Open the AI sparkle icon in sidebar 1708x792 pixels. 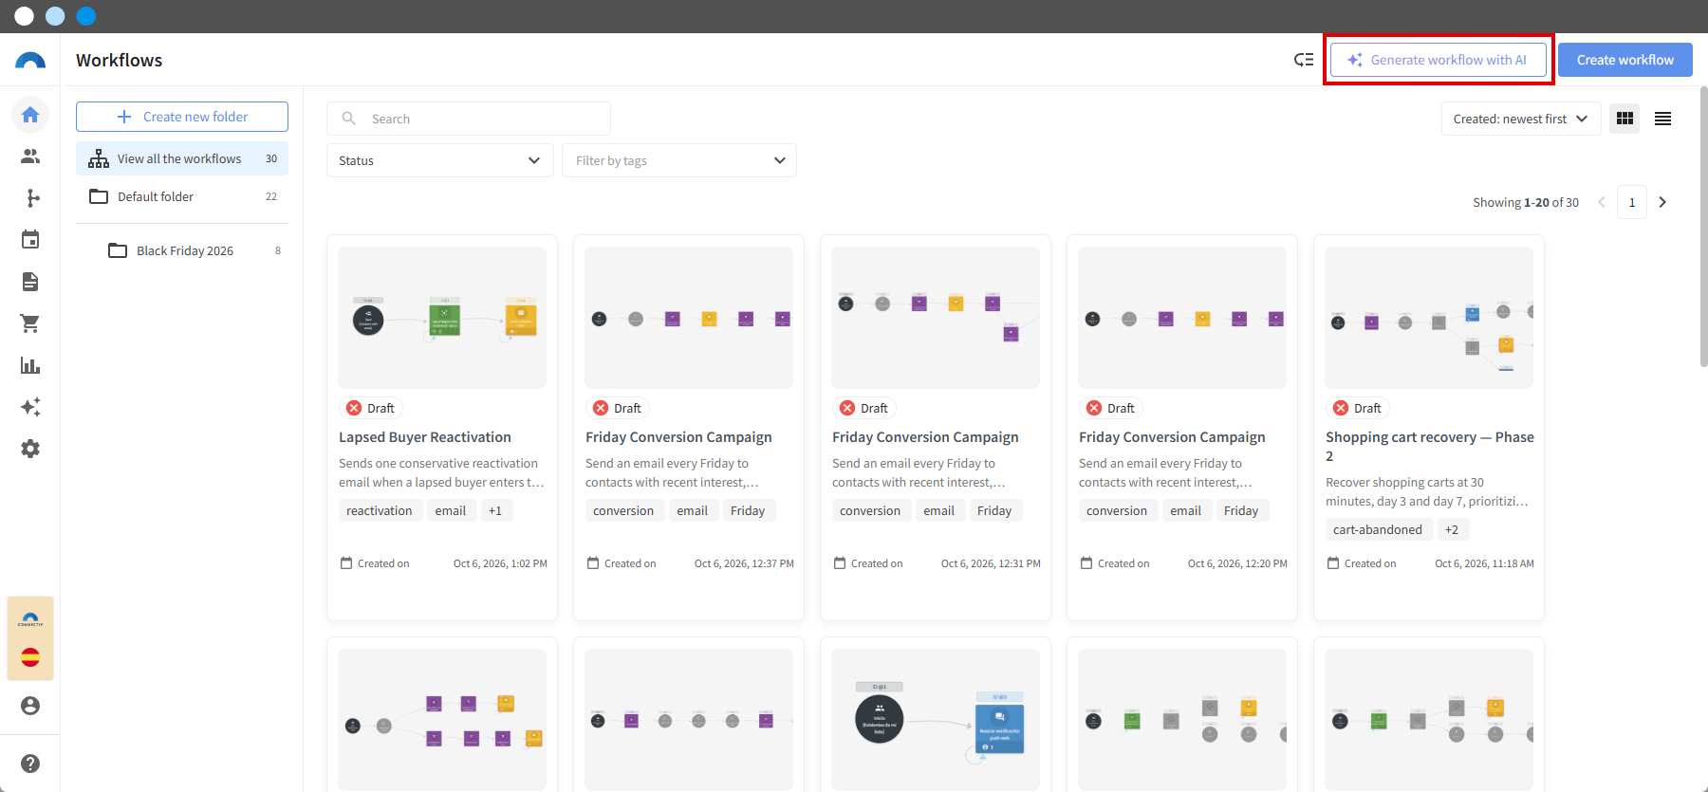pos(30,407)
